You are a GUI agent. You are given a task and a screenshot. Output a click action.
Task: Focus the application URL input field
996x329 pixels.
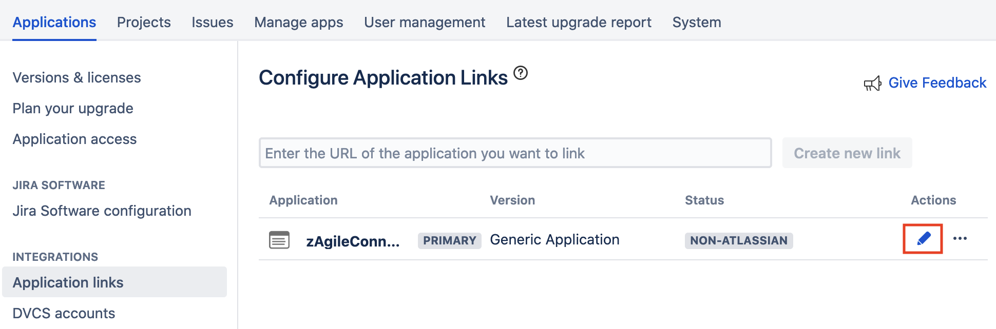[x=514, y=153]
